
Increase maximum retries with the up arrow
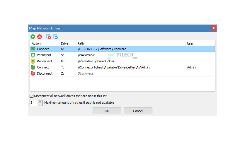click(x=40, y=102)
